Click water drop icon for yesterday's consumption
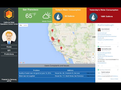 tap(93, 17)
